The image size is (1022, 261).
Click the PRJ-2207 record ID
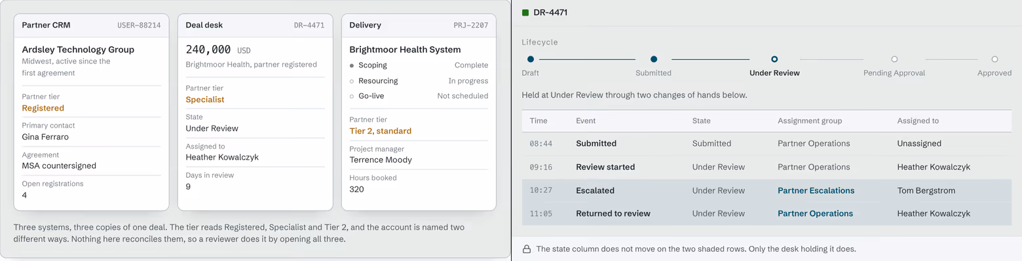471,26
